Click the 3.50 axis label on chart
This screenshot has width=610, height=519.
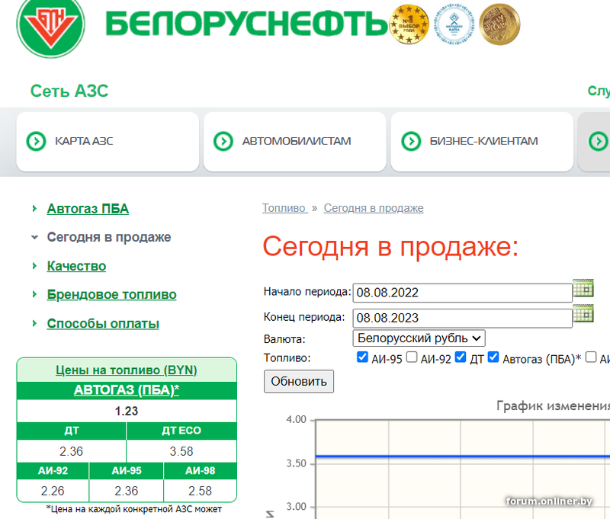[296, 463]
